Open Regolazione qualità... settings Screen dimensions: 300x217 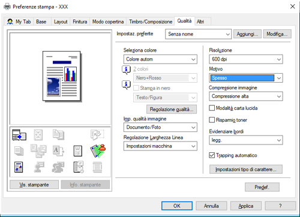coord(172,109)
